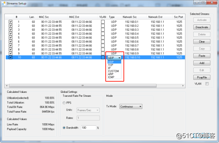Choose highlighted UDP option in dropdown list
Viewport: 219px width, 143px height.
(x=114, y=62)
